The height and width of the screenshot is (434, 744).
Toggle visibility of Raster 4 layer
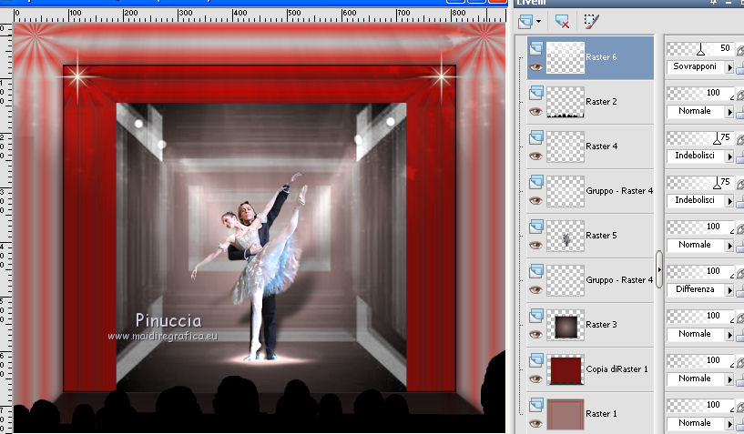(535, 156)
